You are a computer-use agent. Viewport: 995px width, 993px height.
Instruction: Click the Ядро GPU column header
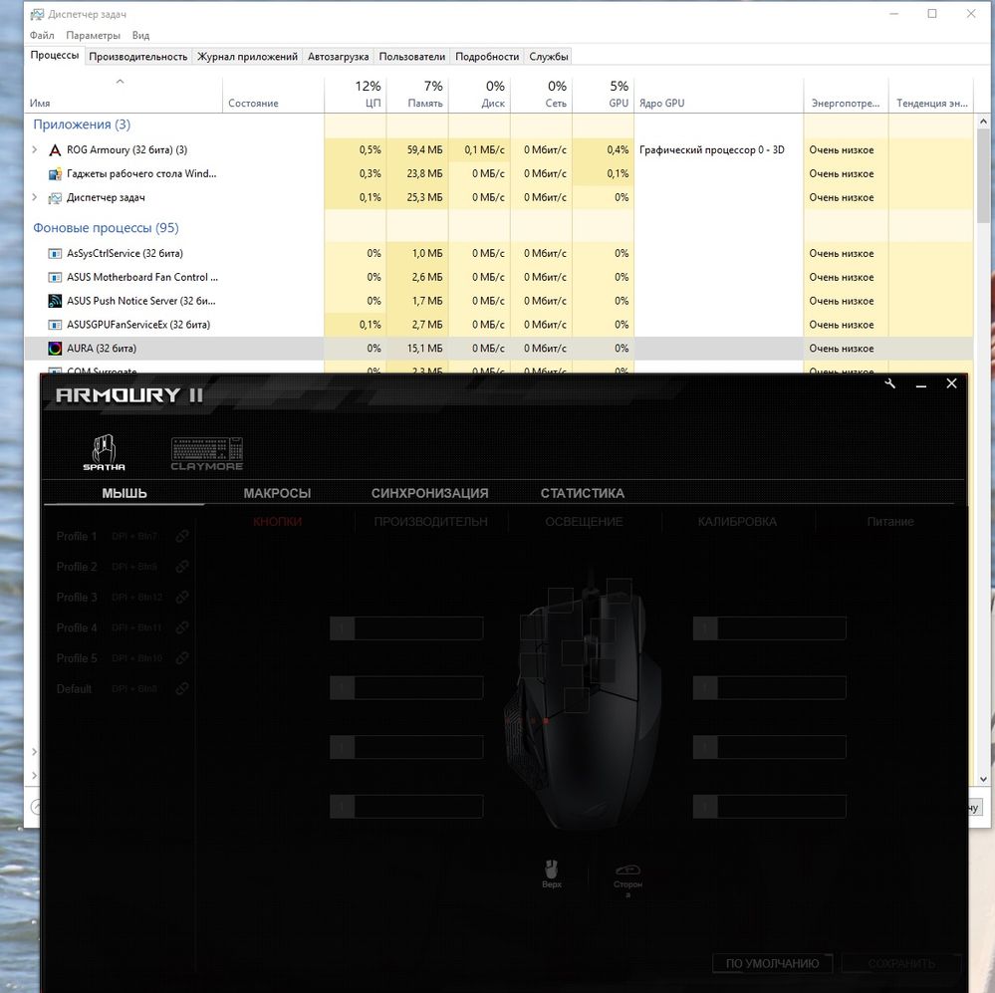(x=719, y=95)
